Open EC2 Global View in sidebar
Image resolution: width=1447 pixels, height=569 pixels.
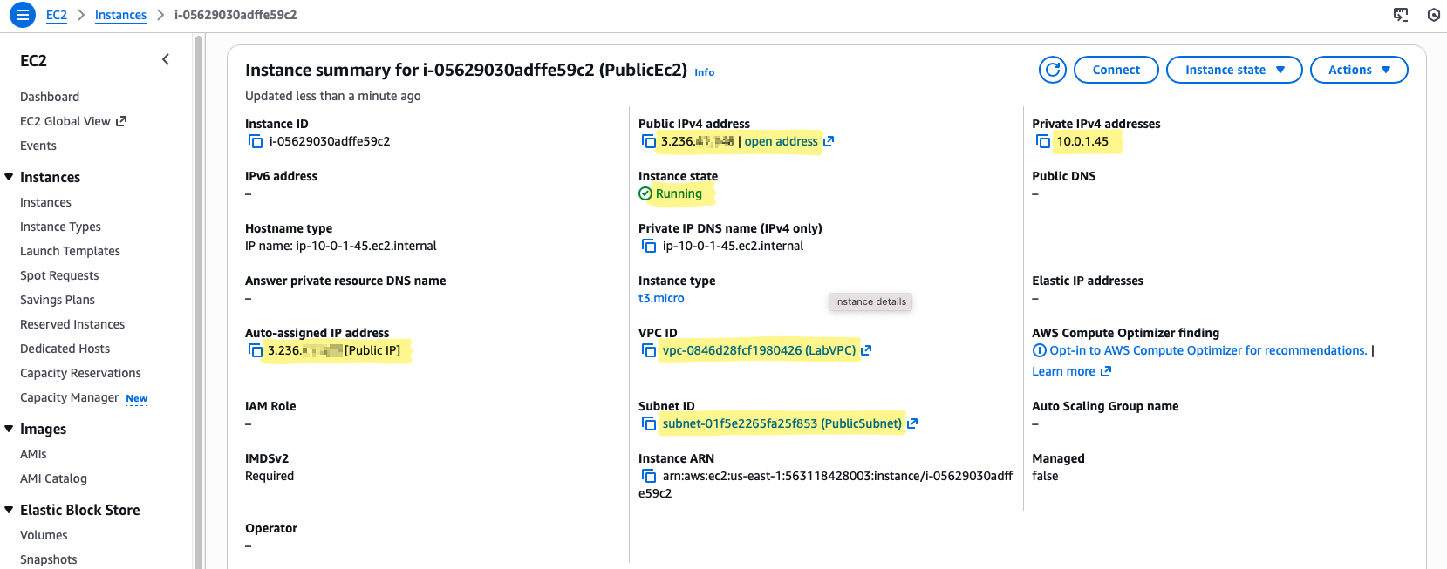[x=65, y=121]
